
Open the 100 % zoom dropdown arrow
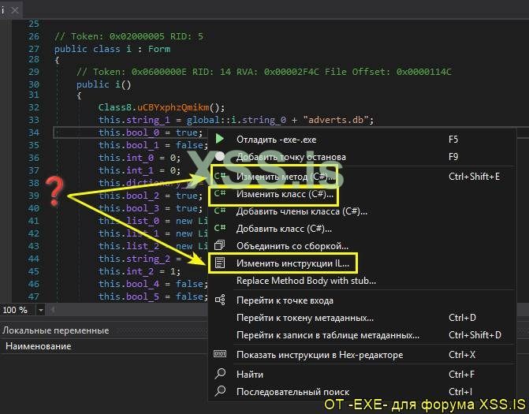click(x=40, y=310)
